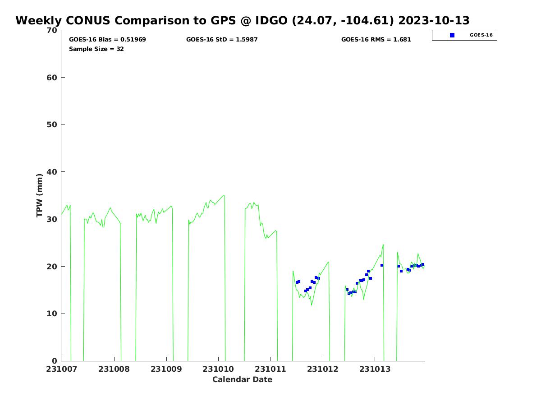Viewport: 541px width, 406px height.
Task: Click the chart title at the top
Action: coord(243,21)
